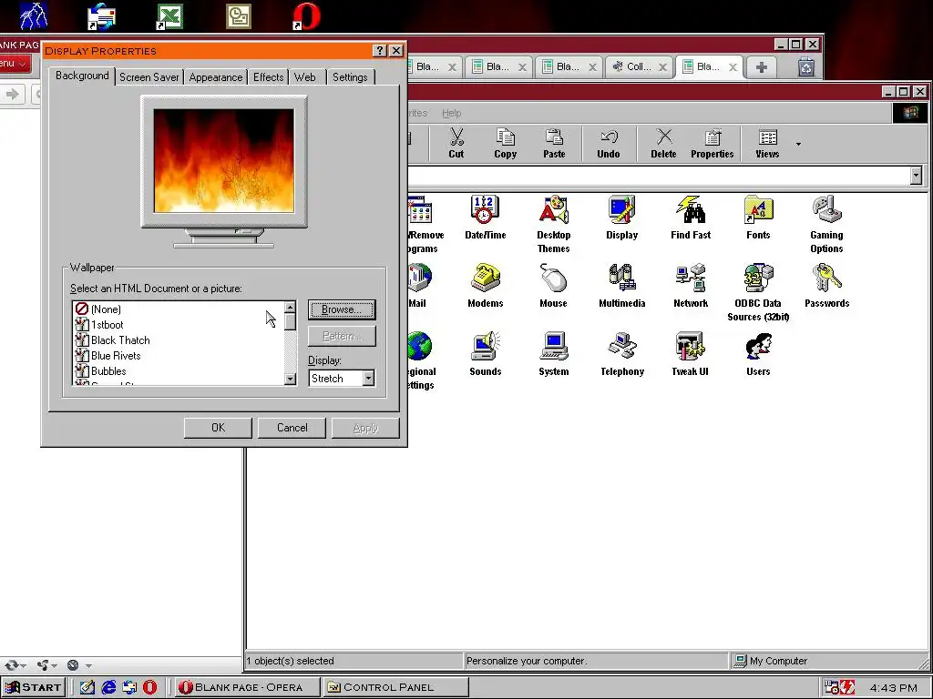Image resolution: width=933 pixels, height=699 pixels.
Task: Switch to Blank Page - Opera taskbar button
Action: (x=246, y=687)
